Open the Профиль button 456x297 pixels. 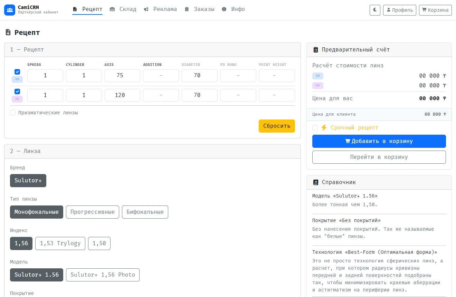click(x=399, y=10)
